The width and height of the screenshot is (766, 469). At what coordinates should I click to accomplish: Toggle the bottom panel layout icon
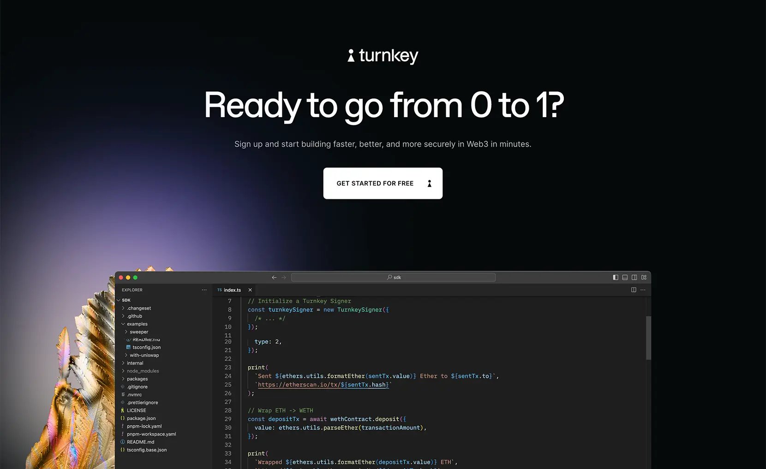coord(625,277)
